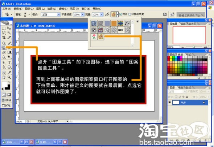Hide the 背景 layer via eye icon
The image size is (214, 147).
[x=170, y=102]
